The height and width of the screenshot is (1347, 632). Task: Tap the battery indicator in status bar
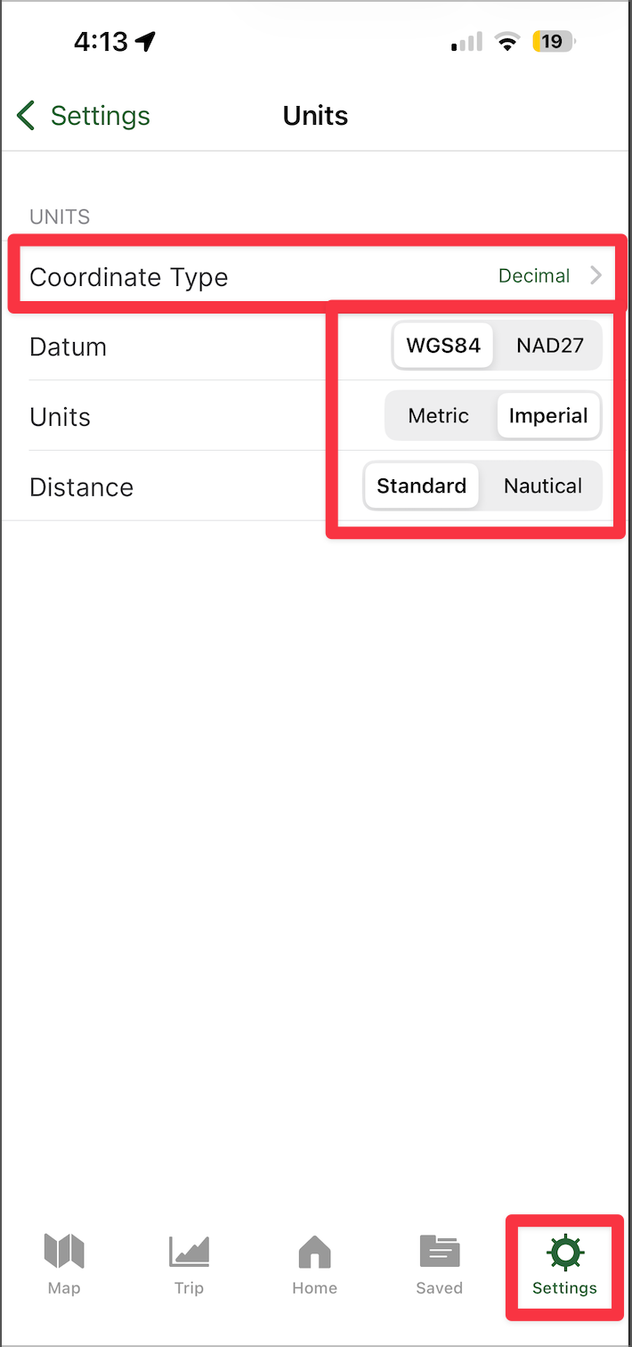tap(554, 41)
